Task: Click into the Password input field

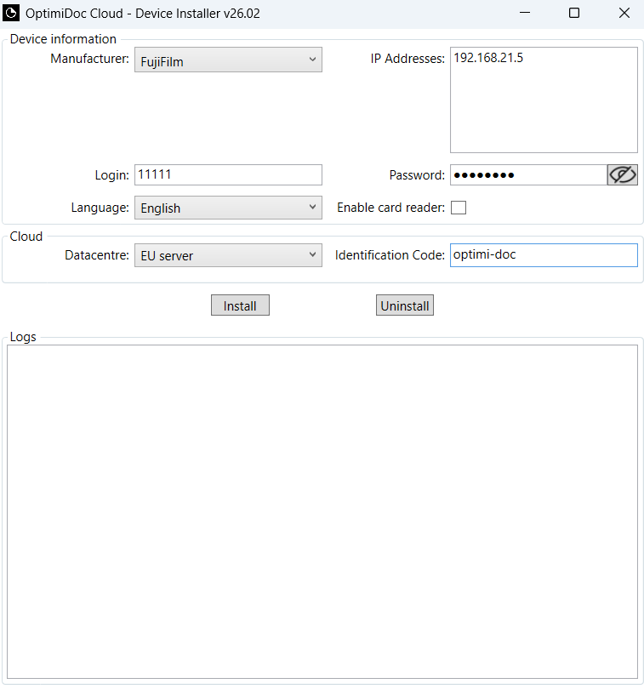Action: [x=527, y=175]
